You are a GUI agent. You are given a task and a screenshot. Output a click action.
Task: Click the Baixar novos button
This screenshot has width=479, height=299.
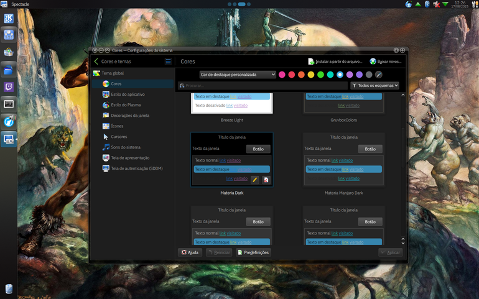click(x=386, y=62)
